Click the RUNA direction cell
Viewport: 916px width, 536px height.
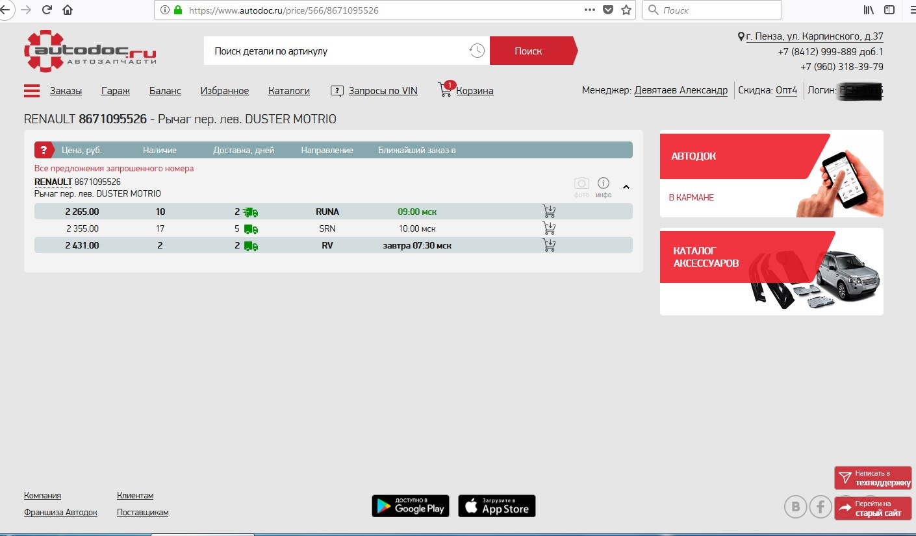coord(327,212)
